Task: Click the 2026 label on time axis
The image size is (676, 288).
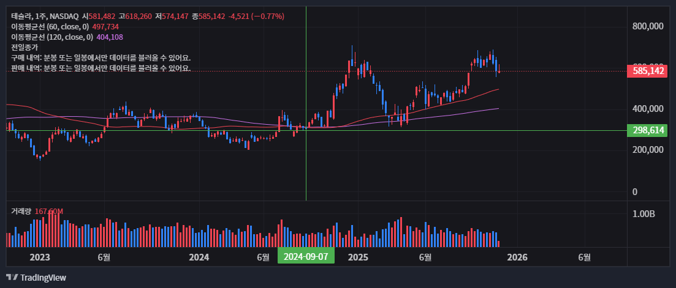Action: [517, 257]
